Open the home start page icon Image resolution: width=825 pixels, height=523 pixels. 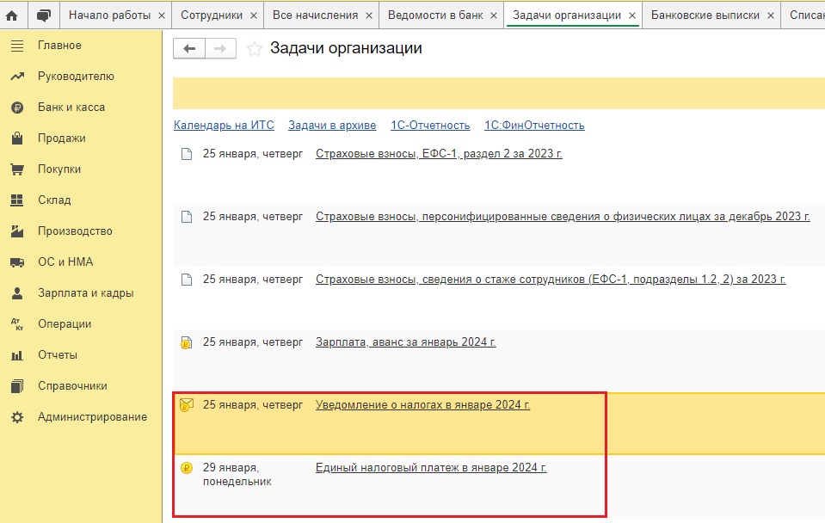11,15
